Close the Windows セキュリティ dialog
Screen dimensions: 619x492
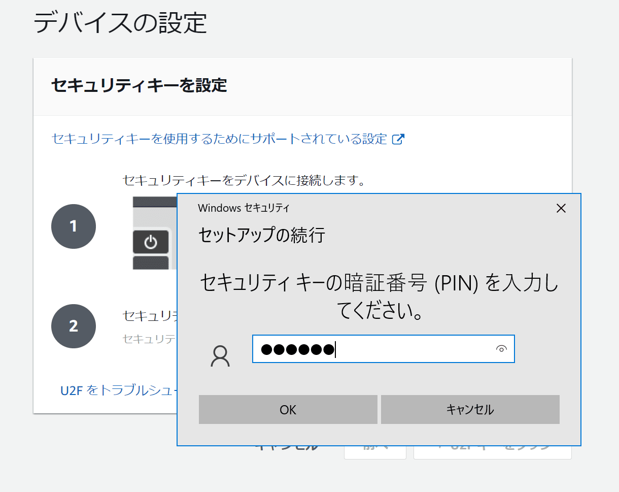tap(561, 208)
